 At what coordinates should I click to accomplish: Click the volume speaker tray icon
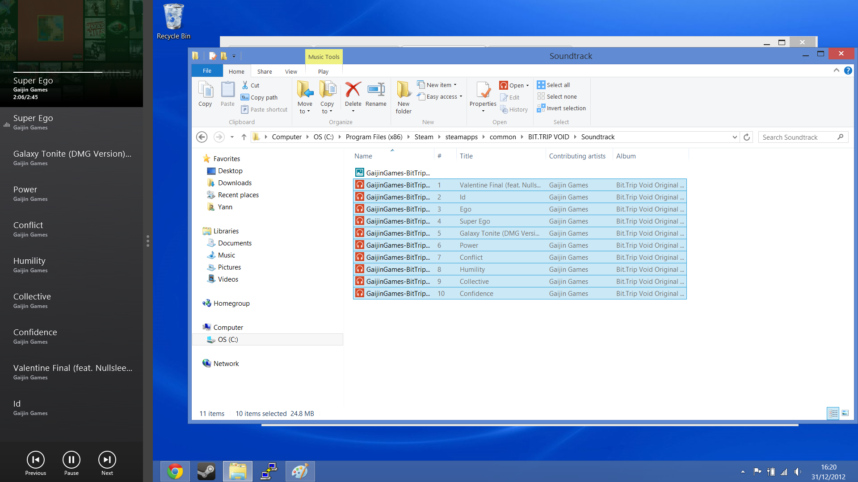[x=798, y=472]
